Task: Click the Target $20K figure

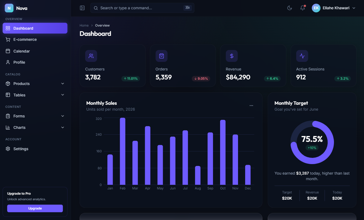Action: 287,198
